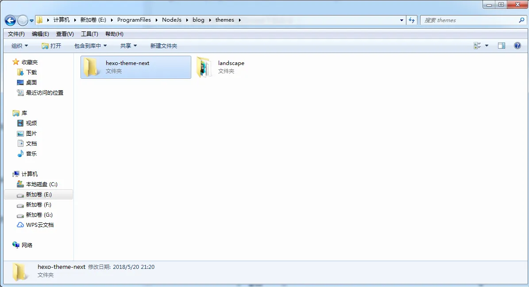Open the 图片 library

click(31, 134)
